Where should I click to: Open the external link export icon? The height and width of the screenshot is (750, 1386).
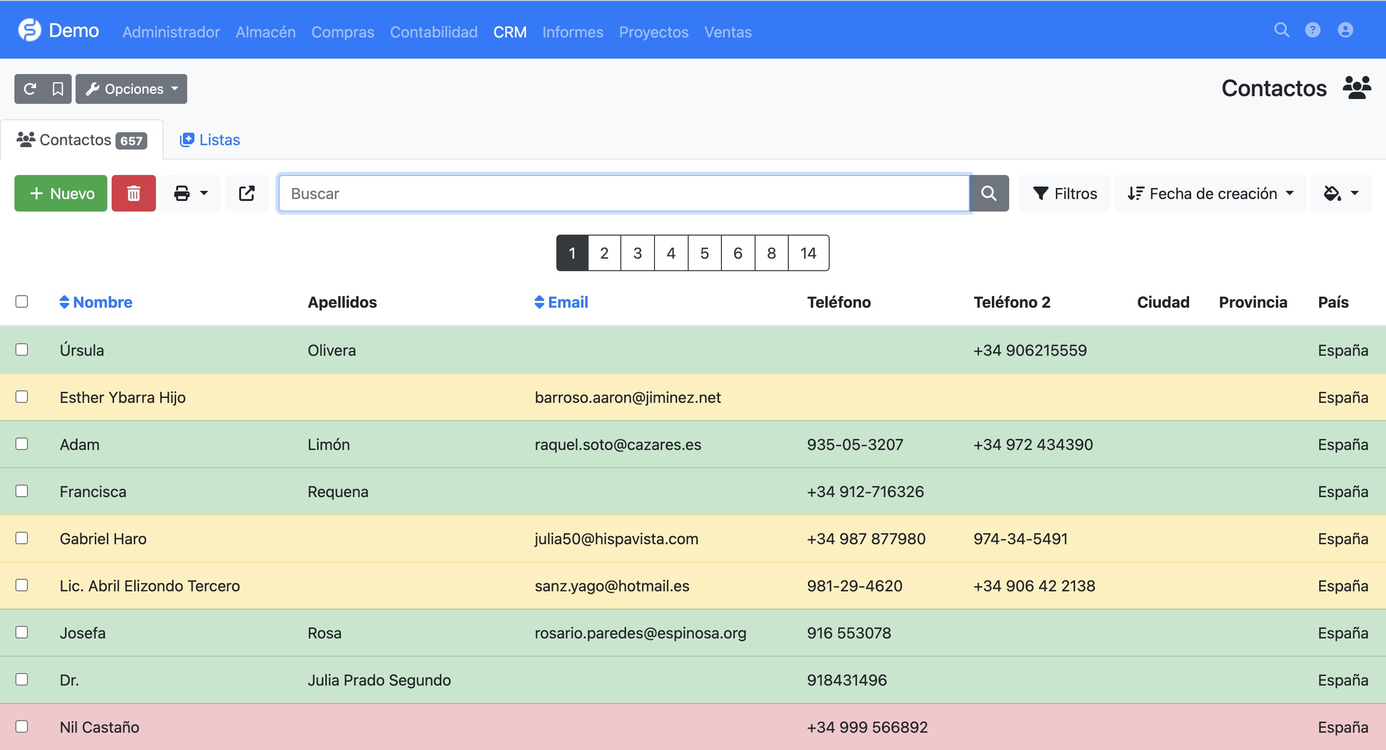pos(246,193)
